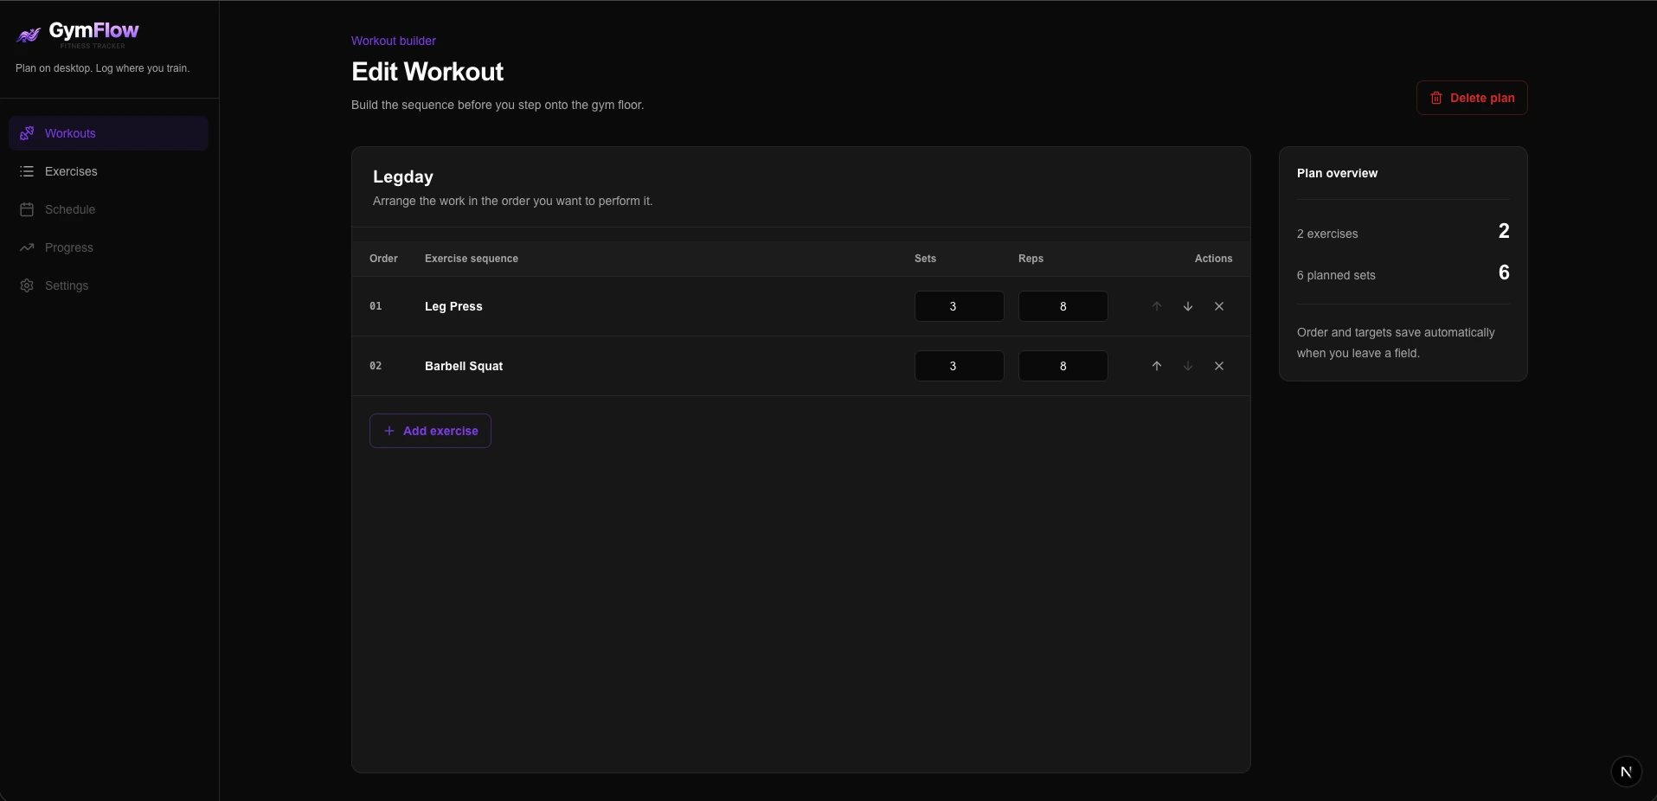Image resolution: width=1657 pixels, height=801 pixels.
Task: Open the Progress section
Action: click(x=108, y=247)
